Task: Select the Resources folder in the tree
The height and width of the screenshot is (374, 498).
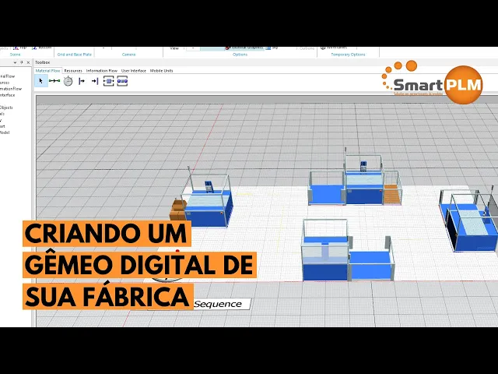Action: [5, 83]
